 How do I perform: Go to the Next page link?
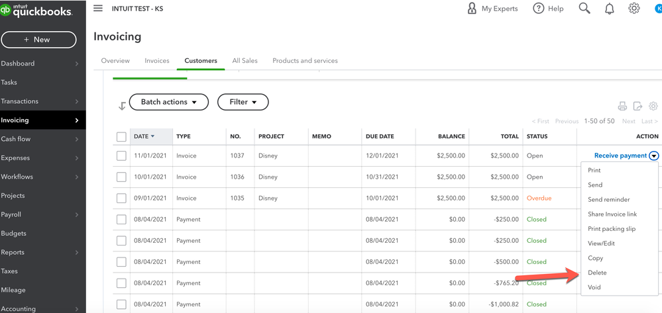[629, 121]
